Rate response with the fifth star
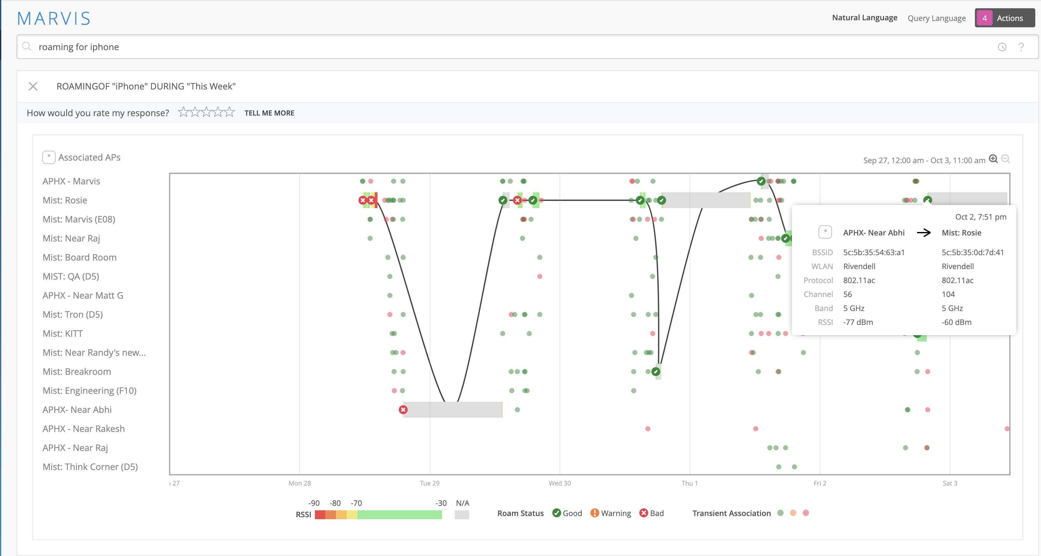 [229, 112]
